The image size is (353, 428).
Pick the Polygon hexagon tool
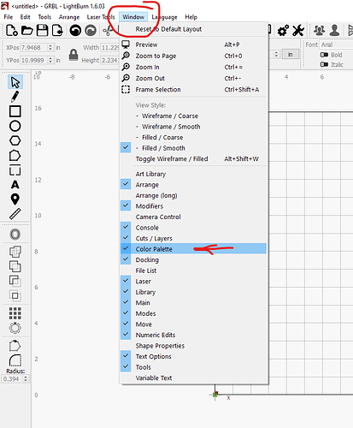tap(15, 140)
